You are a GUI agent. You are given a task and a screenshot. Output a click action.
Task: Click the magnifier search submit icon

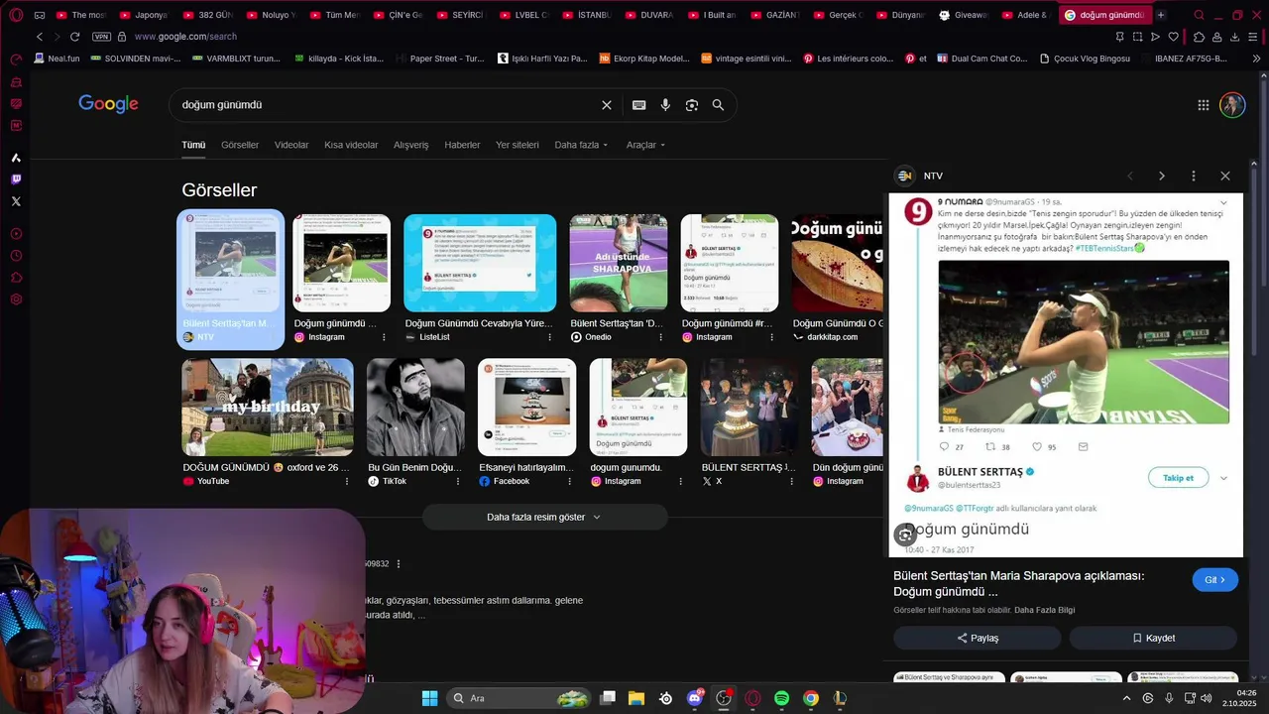[718, 105]
